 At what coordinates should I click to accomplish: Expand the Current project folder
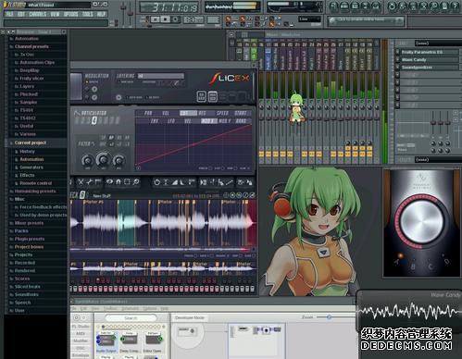[31, 142]
